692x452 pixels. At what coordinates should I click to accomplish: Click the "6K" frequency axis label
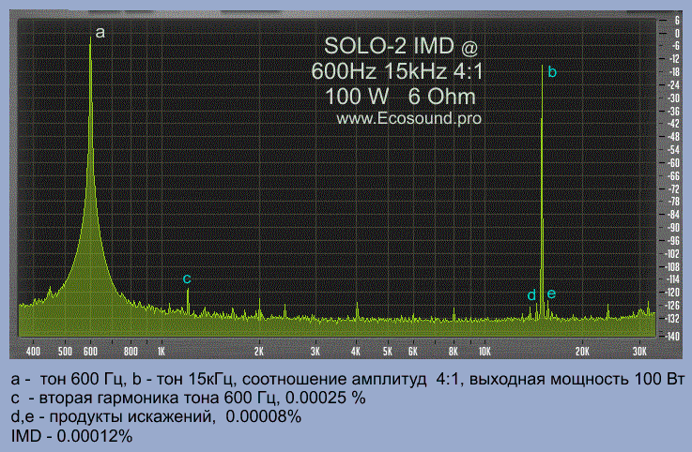pyautogui.click(x=413, y=352)
